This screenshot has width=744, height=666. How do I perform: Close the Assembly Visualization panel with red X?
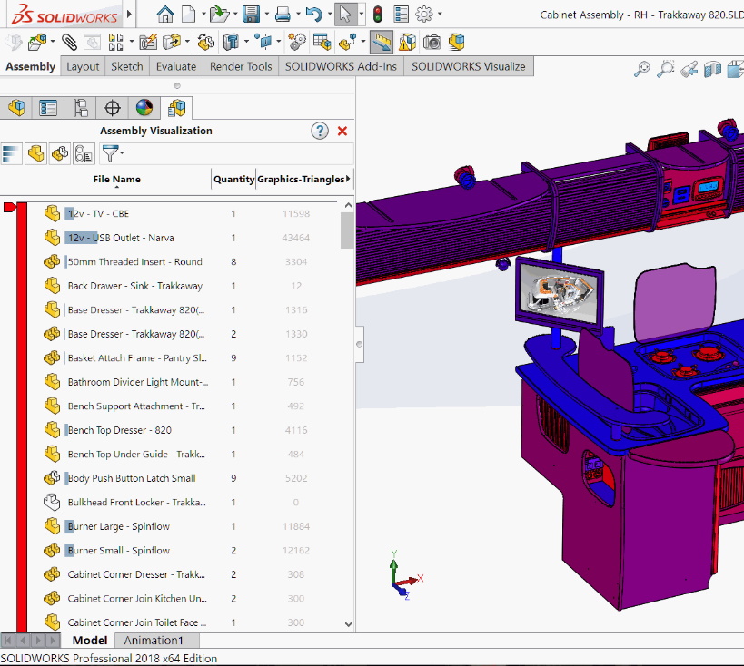(x=342, y=131)
